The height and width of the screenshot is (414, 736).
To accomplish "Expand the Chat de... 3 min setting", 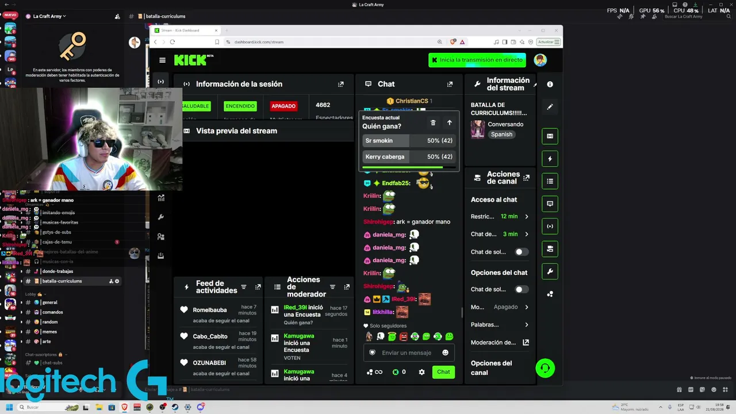I will coord(500,234).
